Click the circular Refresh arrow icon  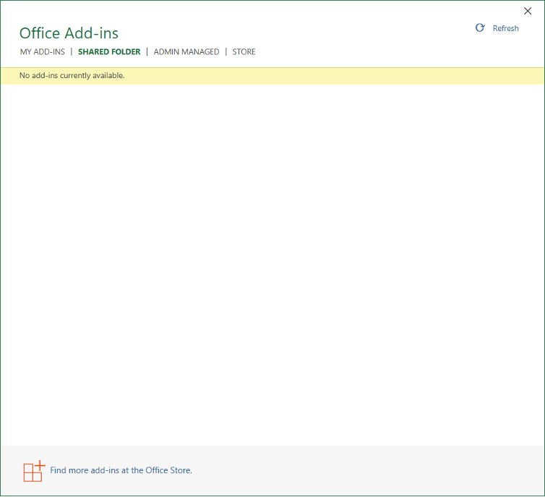point(480,28)
